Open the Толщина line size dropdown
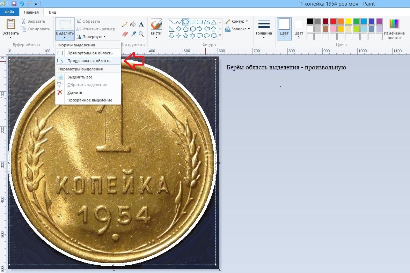The width and height of the screenshot is (410, 273). click(x=264, y=29)
